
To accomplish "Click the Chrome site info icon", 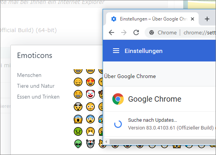I will point(152,32).
